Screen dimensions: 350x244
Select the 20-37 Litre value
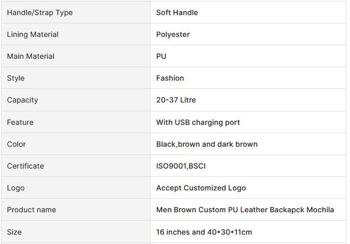(176, 100)
